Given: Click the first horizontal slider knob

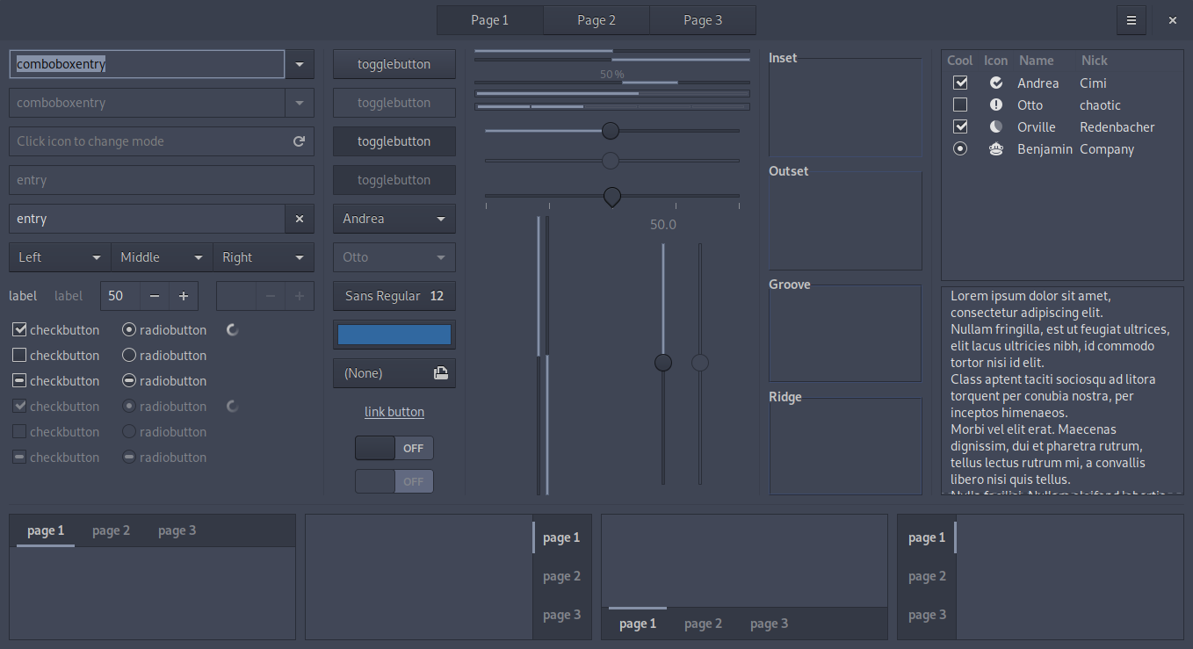Looking at the screenshot, I should tap(611, 131).
